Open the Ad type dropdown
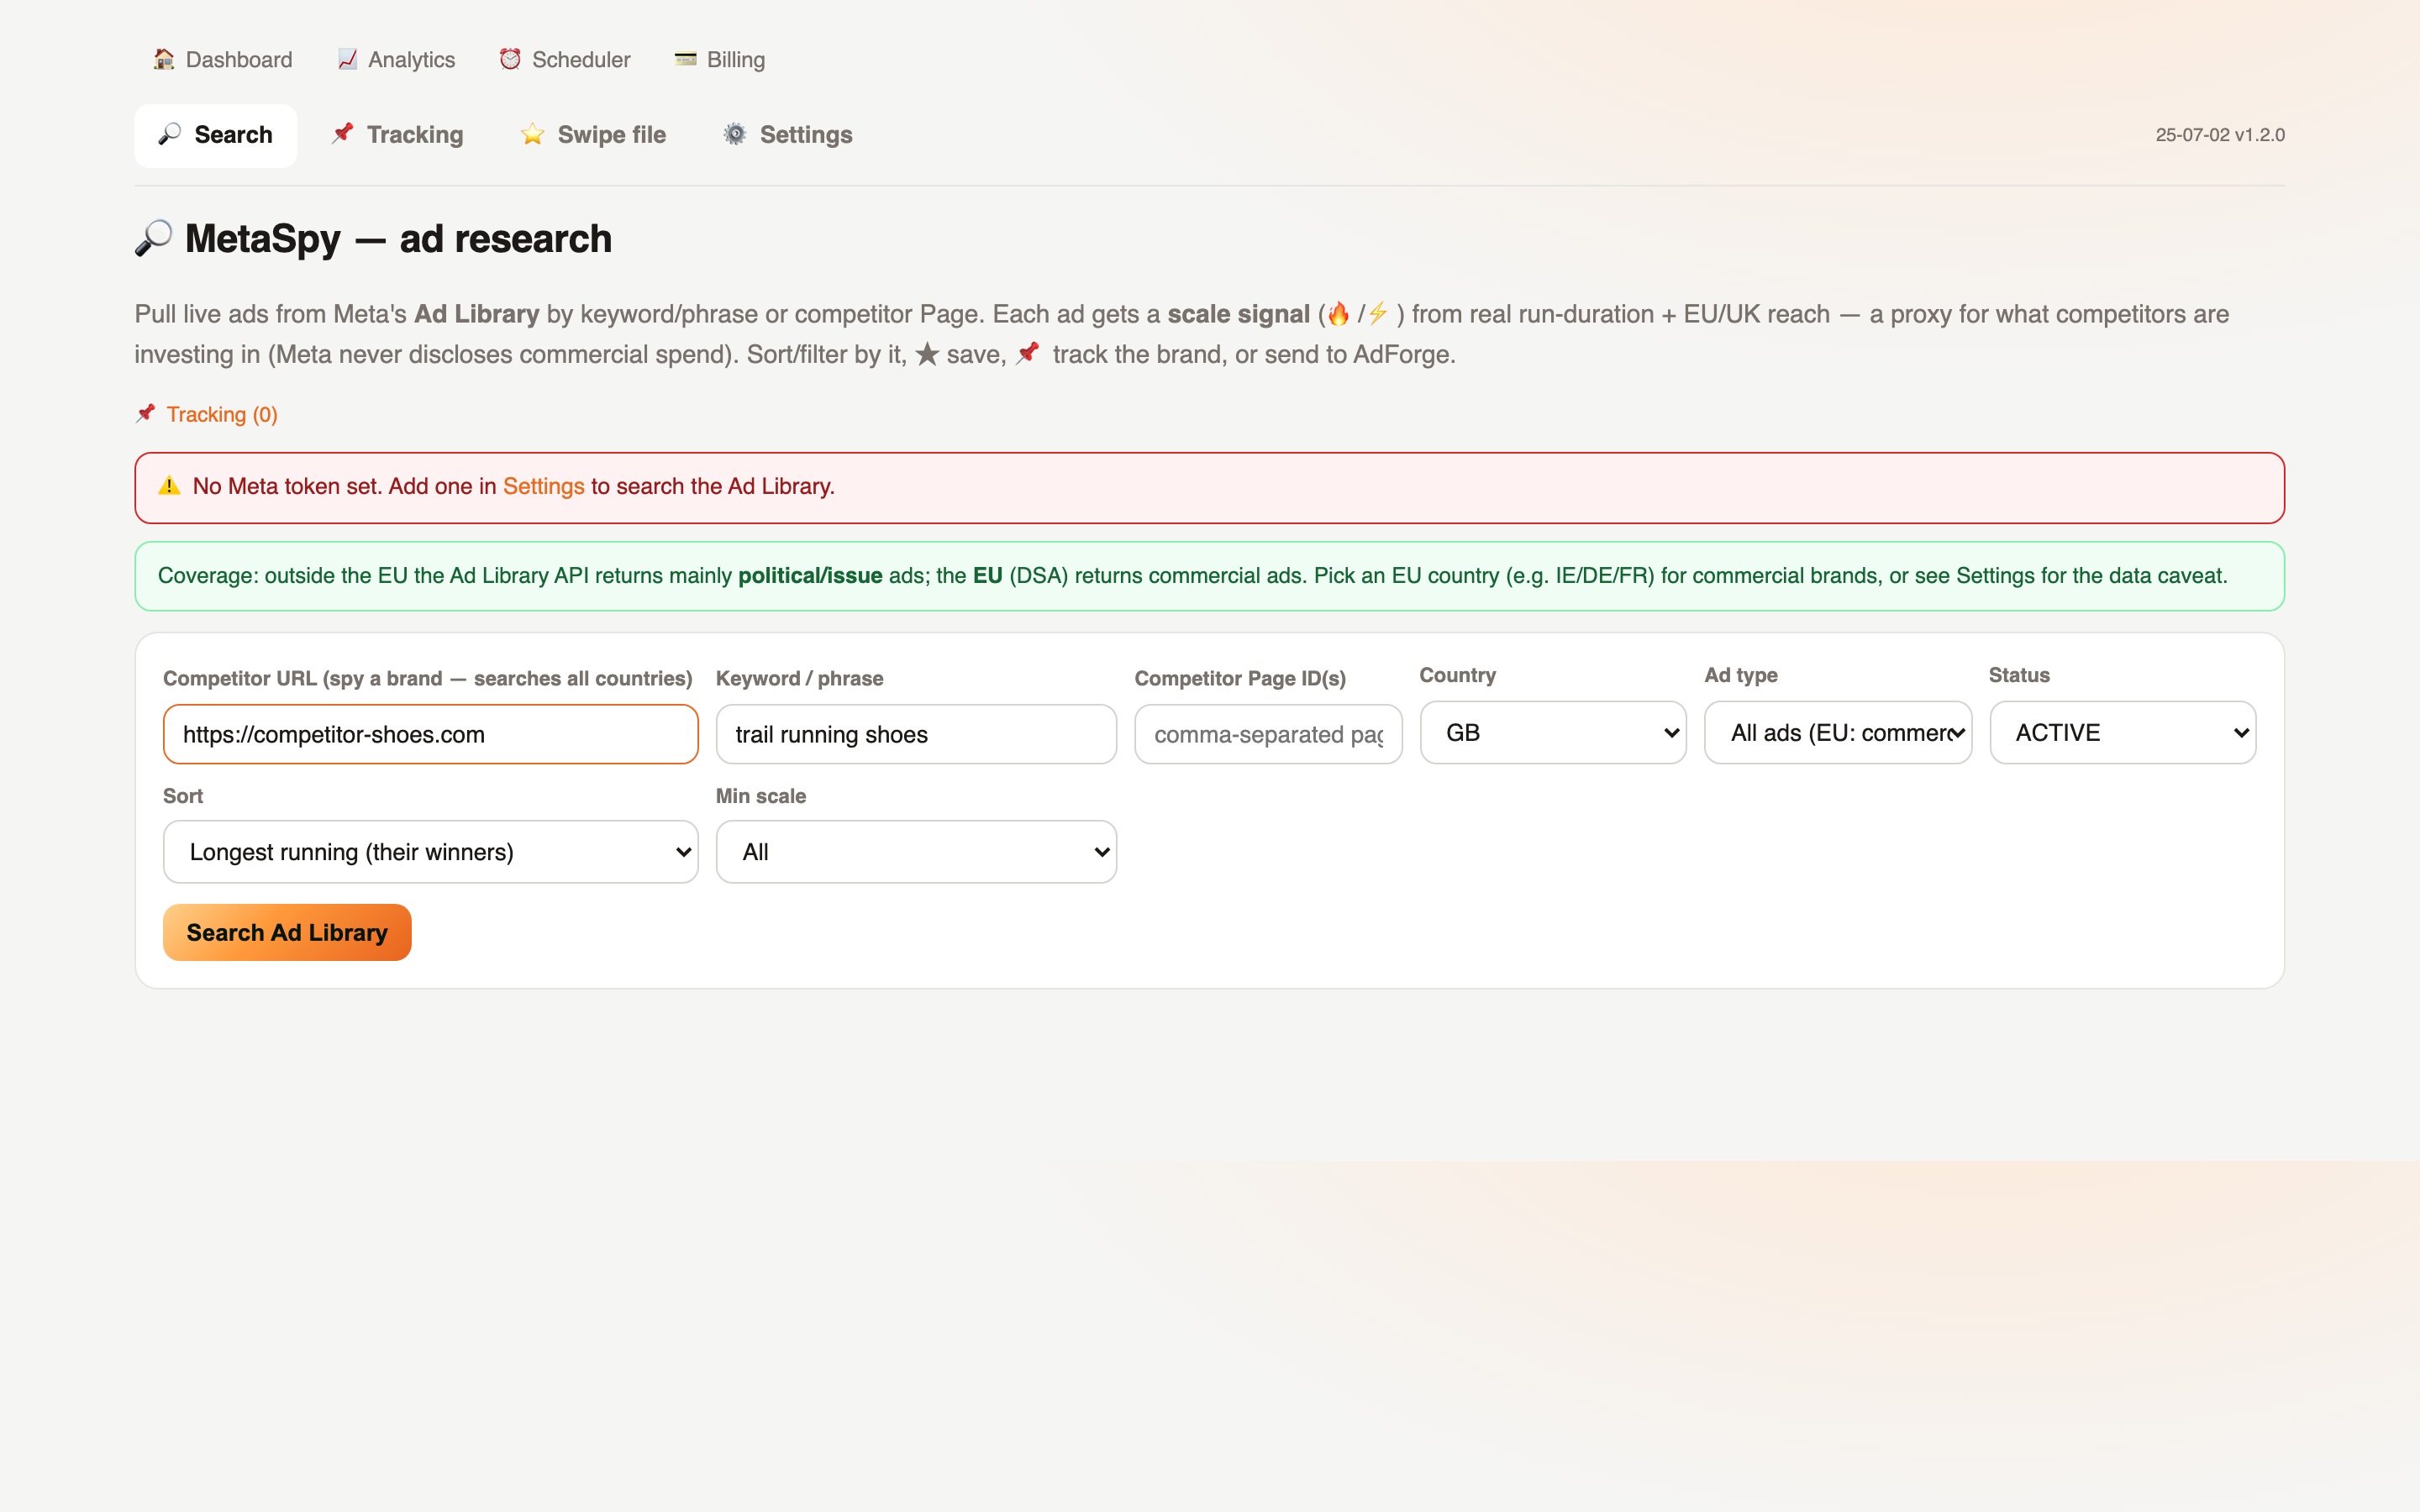 pyautogui.click(x=1838, y=733)
